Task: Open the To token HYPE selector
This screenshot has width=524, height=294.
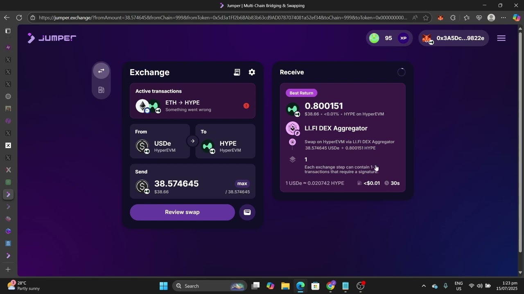Action: tap(225, 141)
